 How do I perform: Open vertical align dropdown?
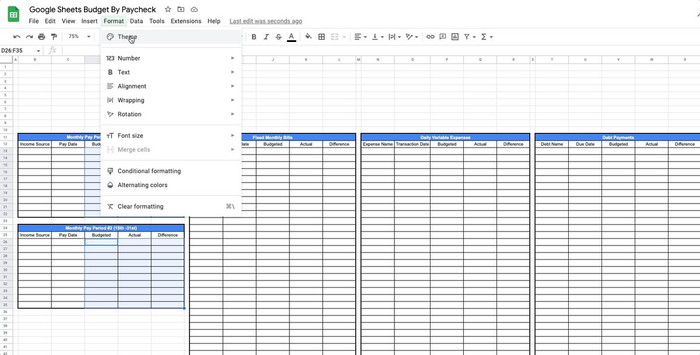(377, 37)
